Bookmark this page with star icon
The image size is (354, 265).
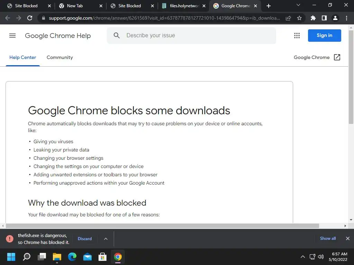click(x=299, y=18)
